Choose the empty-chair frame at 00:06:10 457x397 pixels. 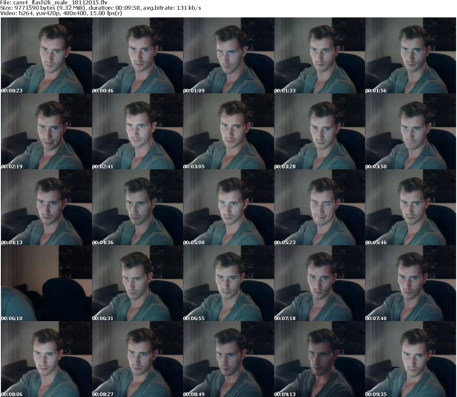pos(46,283)
